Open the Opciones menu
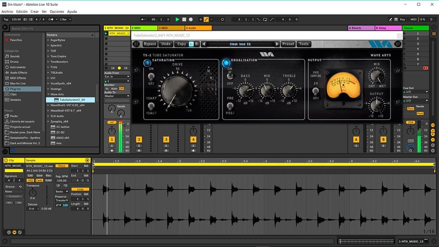The height and width of the screenshot is (247, 439). 57,12
